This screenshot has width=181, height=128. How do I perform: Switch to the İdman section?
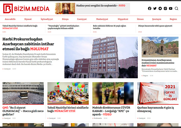140,19
